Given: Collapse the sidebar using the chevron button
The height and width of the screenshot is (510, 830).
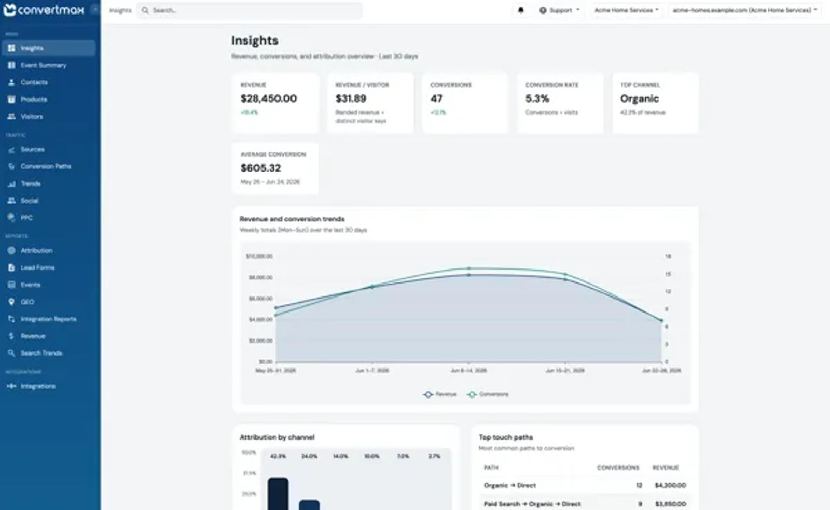Looking at the screenshot, I should click(95, 10).
